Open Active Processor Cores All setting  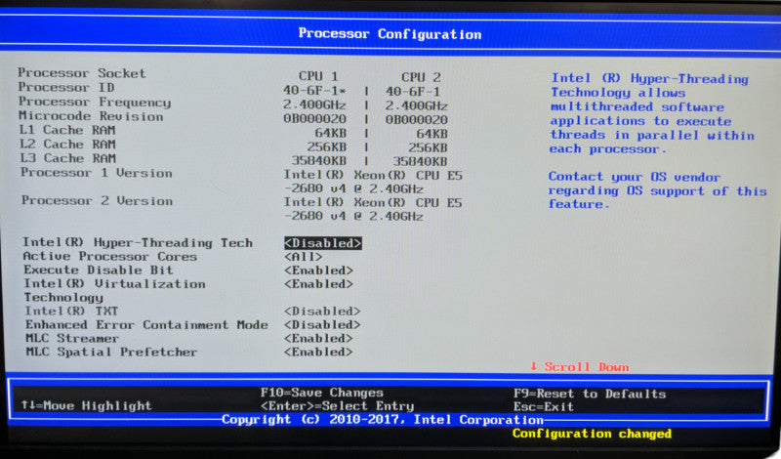[x=304, y=257]
